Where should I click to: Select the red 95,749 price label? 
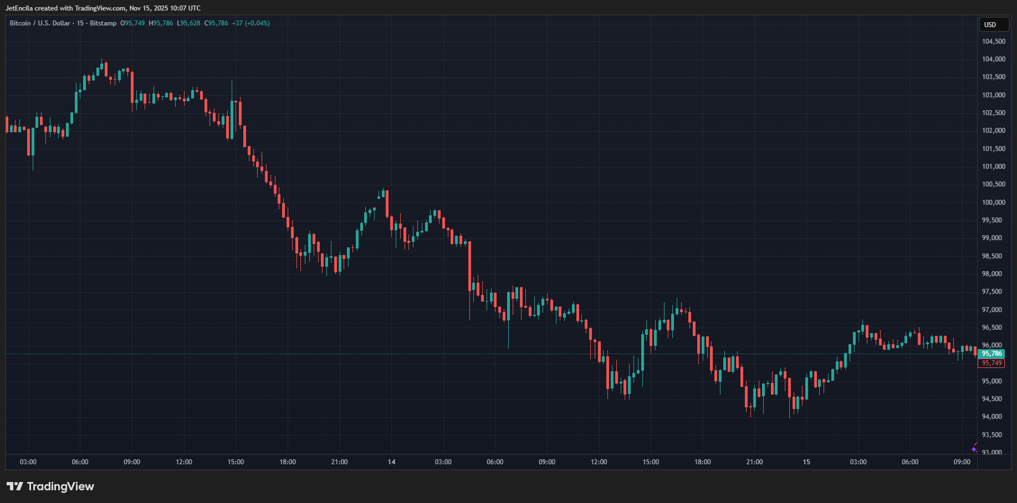pos(992,363)
